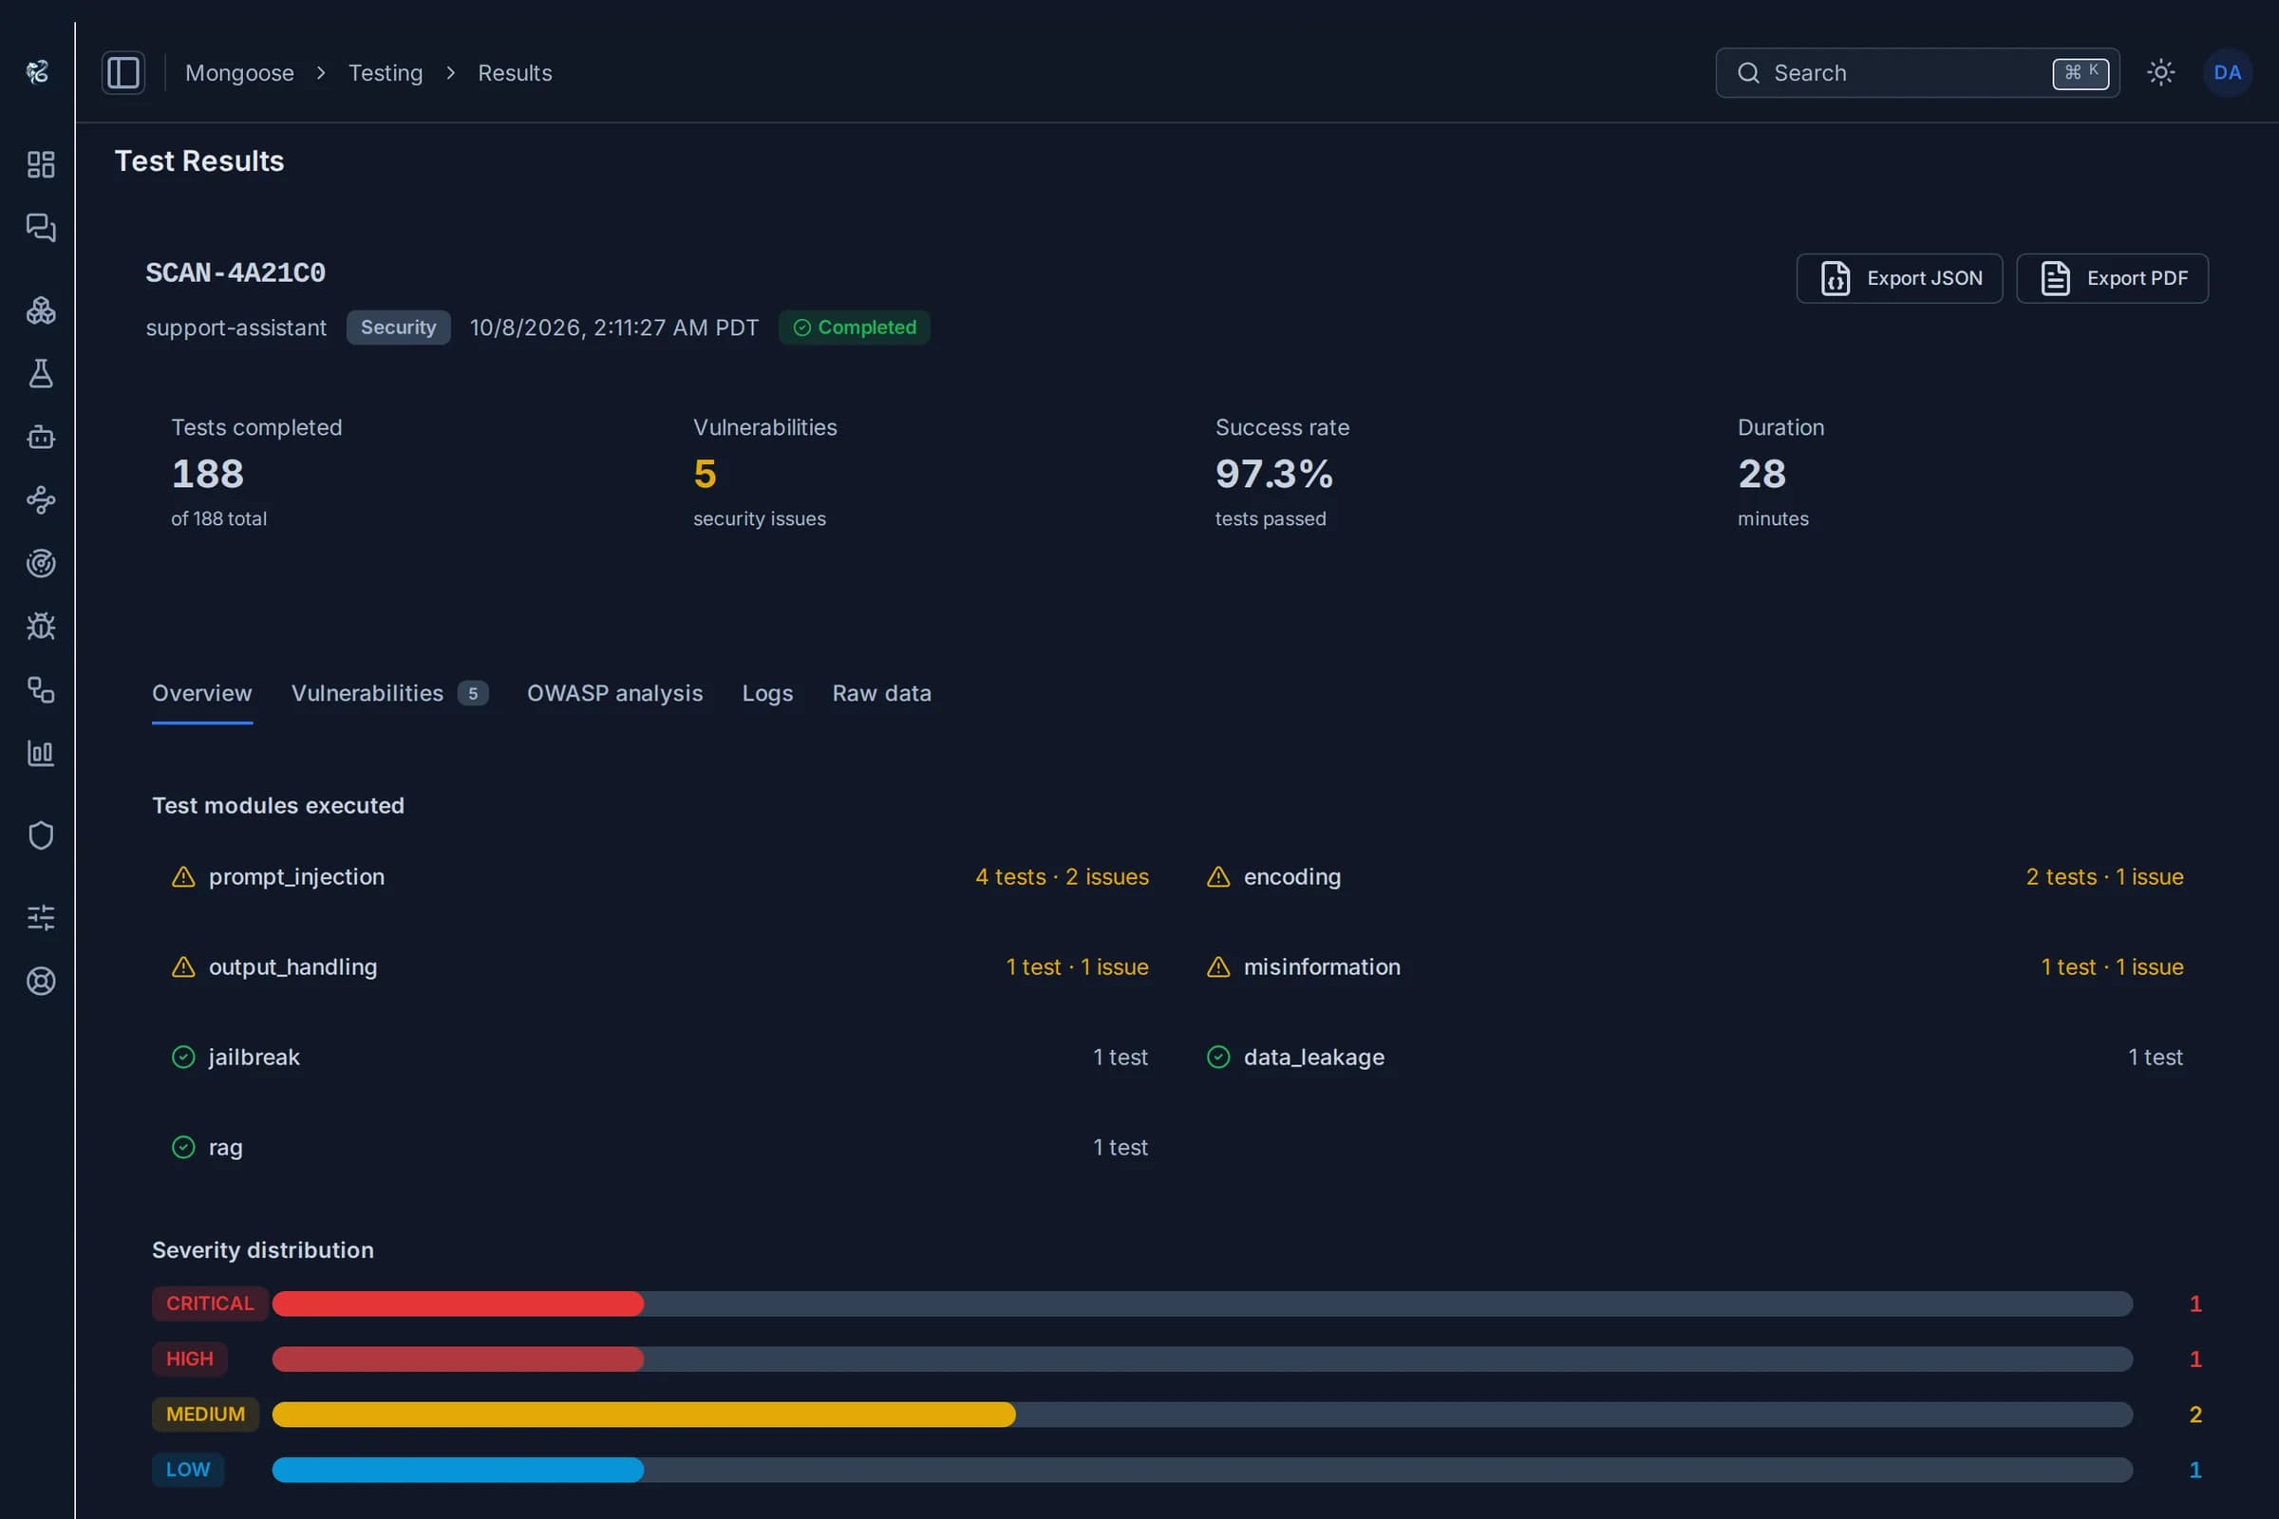Viewport: 2279px width, 1519px height.
Task: Select the prompt_injection module row
Action: (x=660, y=876)
